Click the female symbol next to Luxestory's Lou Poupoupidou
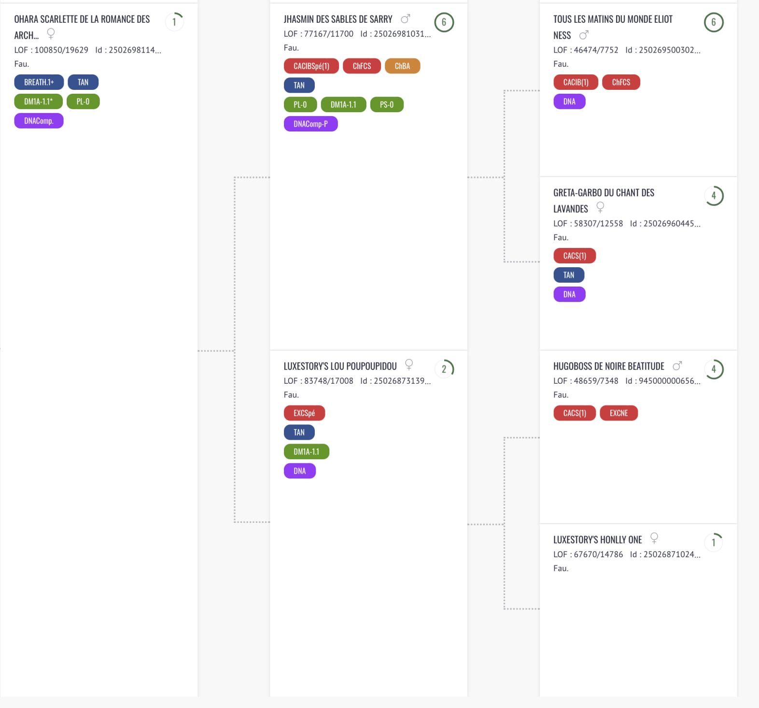This screenshot has width=759, height=708. [x=409, y=364]
